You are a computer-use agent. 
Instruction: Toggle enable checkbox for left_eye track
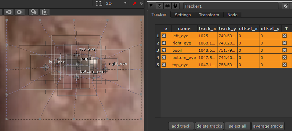pos(164,36)
